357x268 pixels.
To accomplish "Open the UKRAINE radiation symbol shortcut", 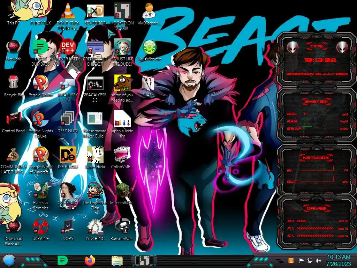I will pos(40,230).
